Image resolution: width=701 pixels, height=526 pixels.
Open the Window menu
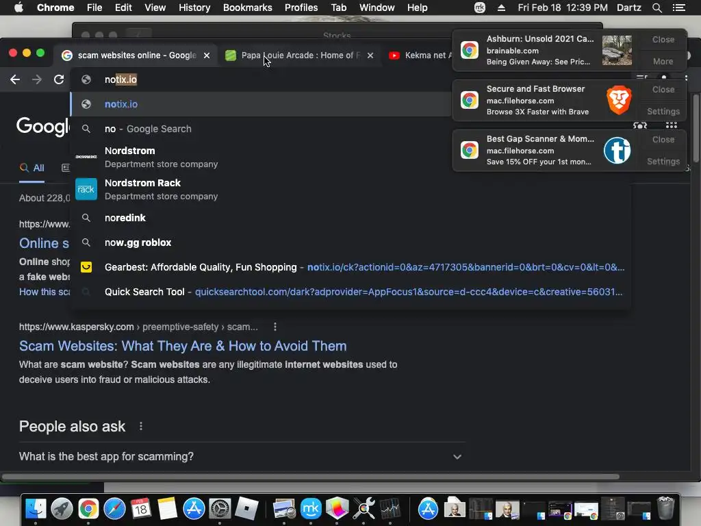pyautogui.click(x=377, y=8)
